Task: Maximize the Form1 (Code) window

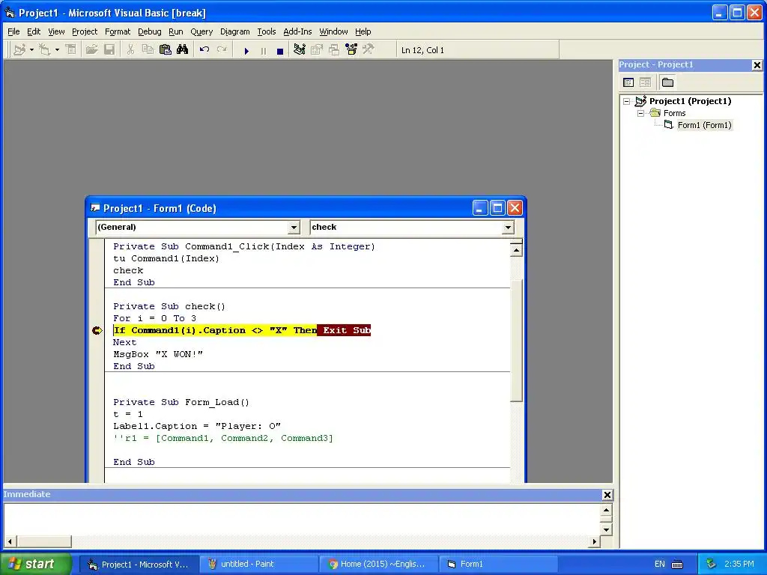Action: click(497, 208)
